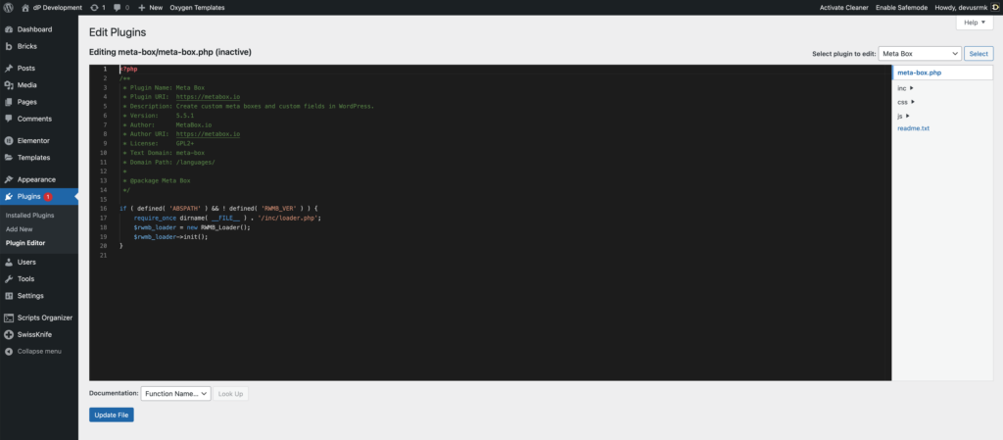Click the Comments sidebar icon

pos(9,119)
